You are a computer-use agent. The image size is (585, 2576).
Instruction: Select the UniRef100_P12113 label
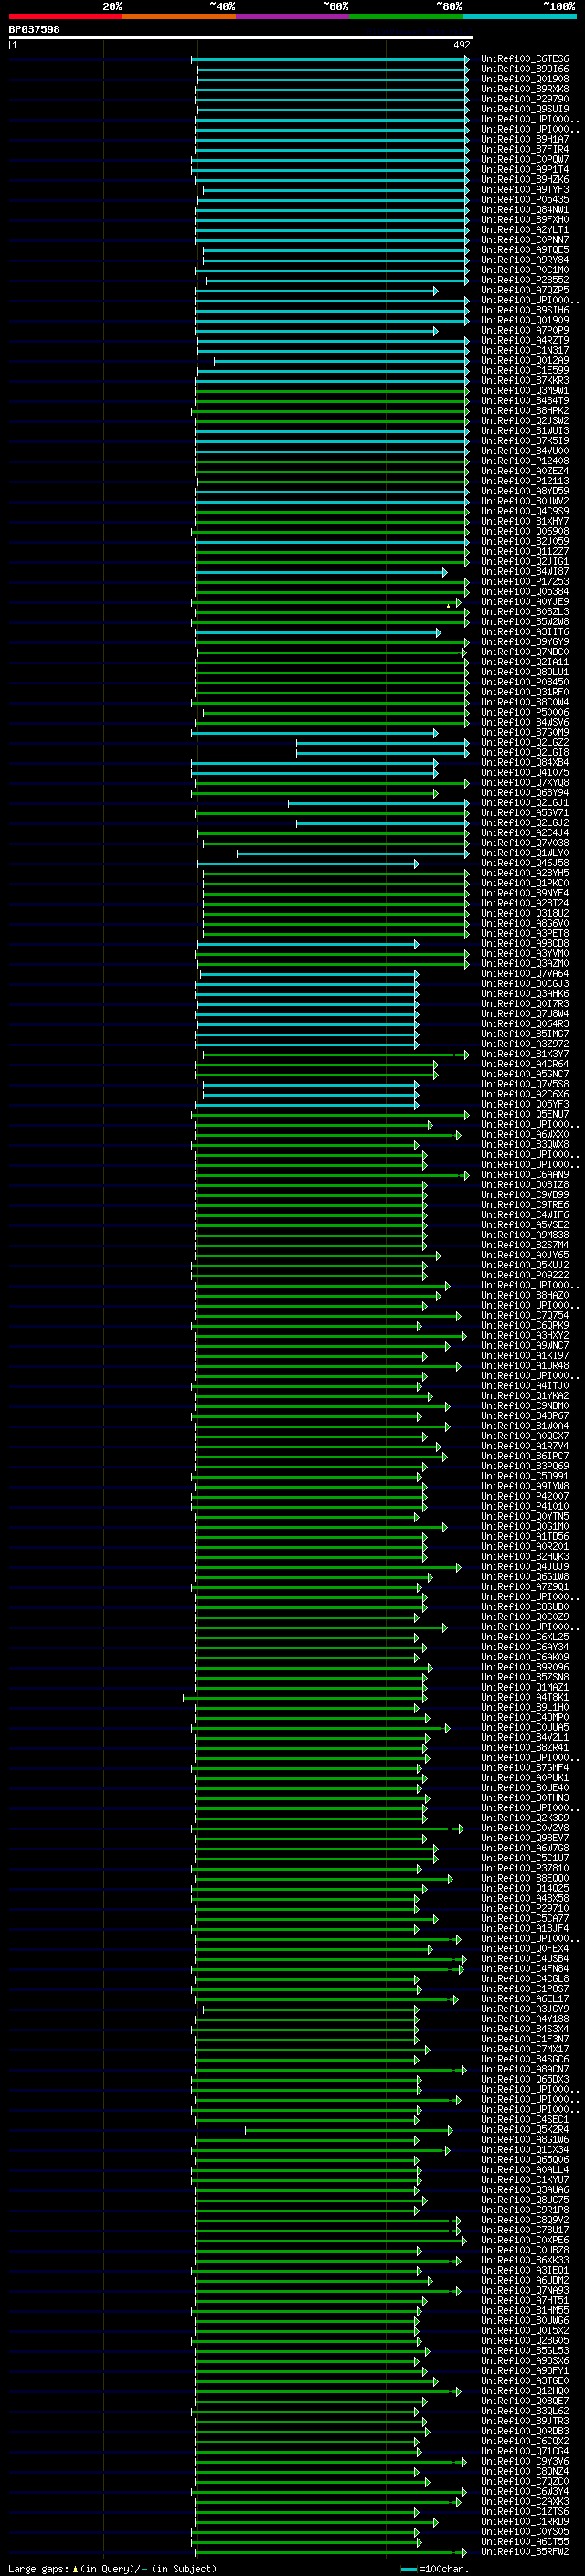pyautogui.click(x=524, y=481)
